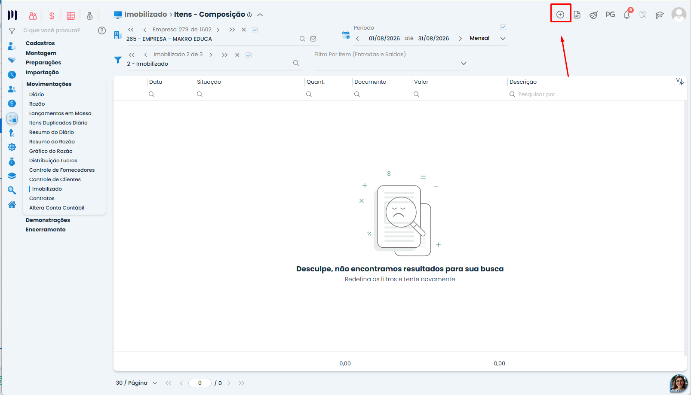Viewport: 691px width, 395px height.
Task: Click the page number input field
Action: [200, 383]
